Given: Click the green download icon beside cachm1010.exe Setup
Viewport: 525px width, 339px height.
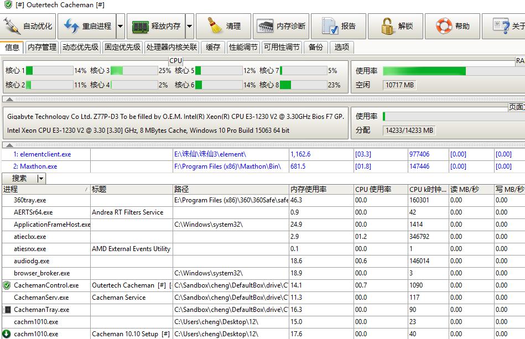Looking at the screenshot, I should click(x=7, y=334).
